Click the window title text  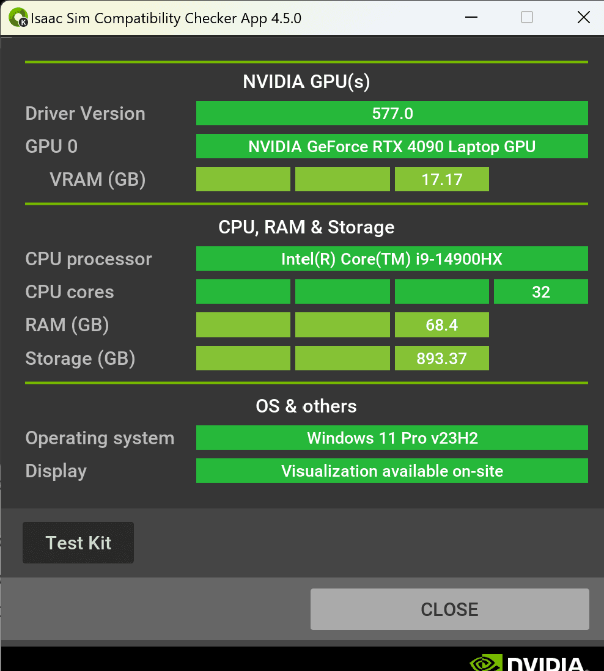(166, 18)
